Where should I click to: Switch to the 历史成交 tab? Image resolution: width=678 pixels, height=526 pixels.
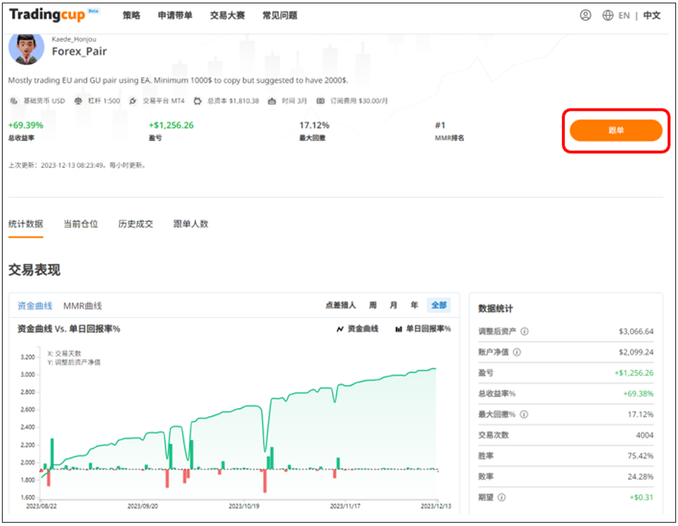[x=136, y=224]
